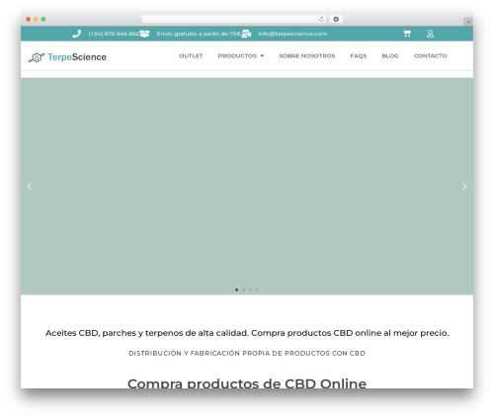Open the shopping cart icon

[x=407, y=34]
